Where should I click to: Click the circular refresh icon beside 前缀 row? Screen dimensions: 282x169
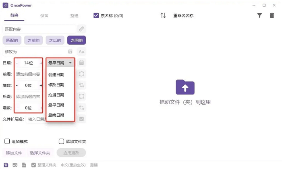[x=81, y=74]
